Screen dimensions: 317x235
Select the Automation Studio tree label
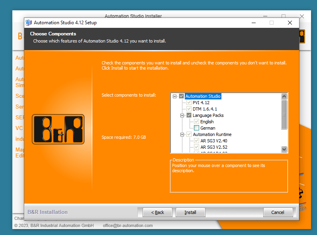coord(203,96)
